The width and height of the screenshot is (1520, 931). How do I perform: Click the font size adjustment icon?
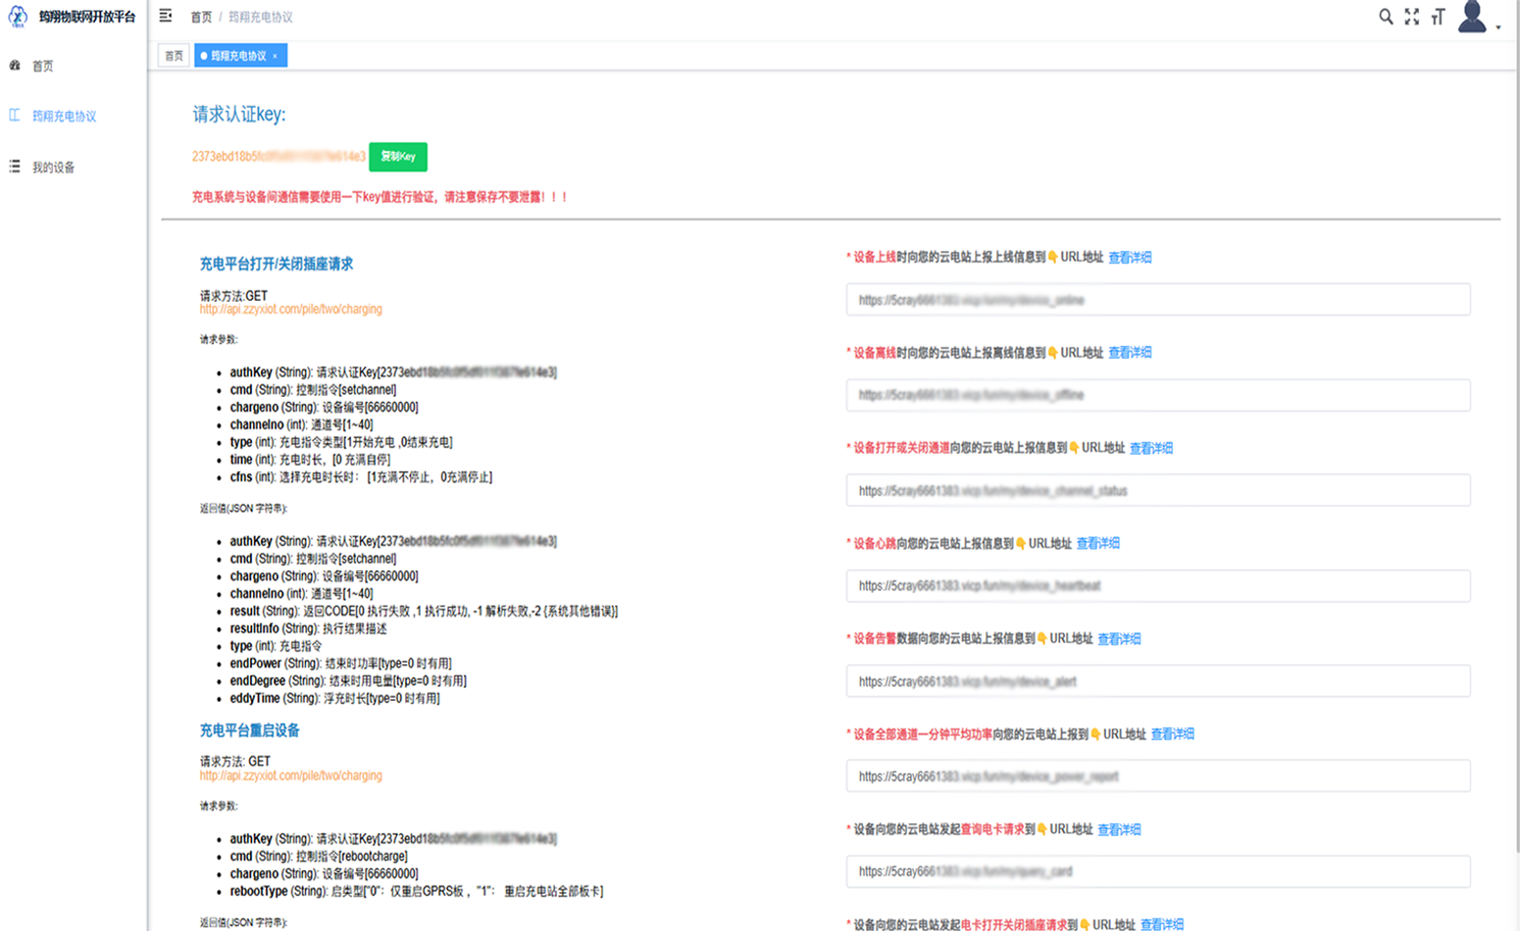1439,16
